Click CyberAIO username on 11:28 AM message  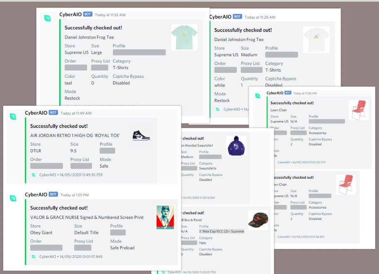click(220, 17)
